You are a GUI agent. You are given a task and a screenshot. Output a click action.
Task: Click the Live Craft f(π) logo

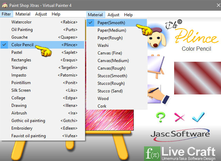(180, 153)
